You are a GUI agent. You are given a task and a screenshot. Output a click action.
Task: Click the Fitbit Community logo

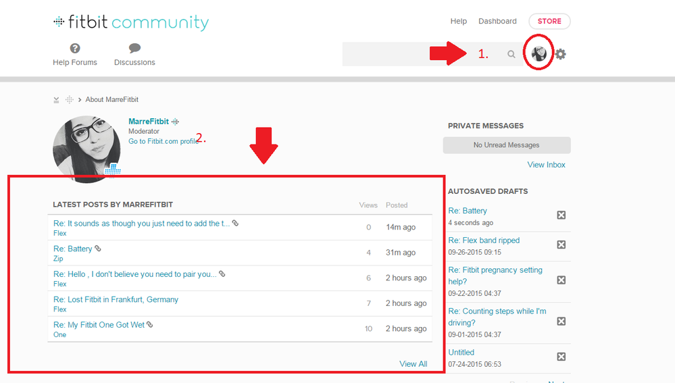click(x=131, y=22)
